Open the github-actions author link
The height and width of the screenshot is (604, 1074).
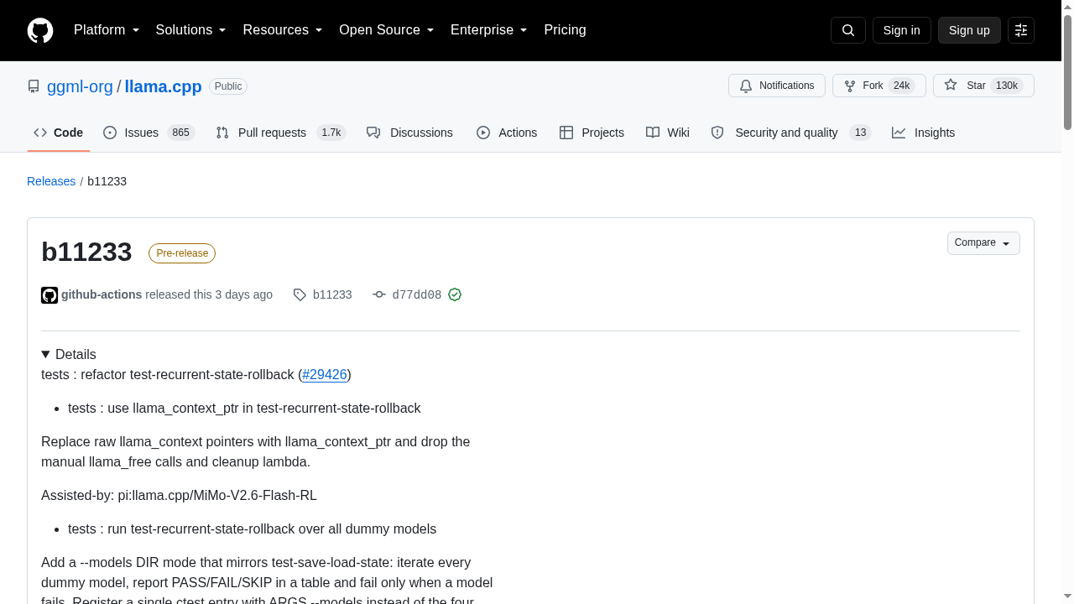pyautogui.click(x=102, y=294)
